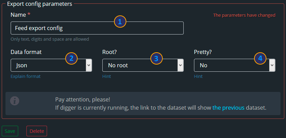Expand the Root? dropdown arrow
The width and height of the screenshot is (286, 138).
click(180, 65)
